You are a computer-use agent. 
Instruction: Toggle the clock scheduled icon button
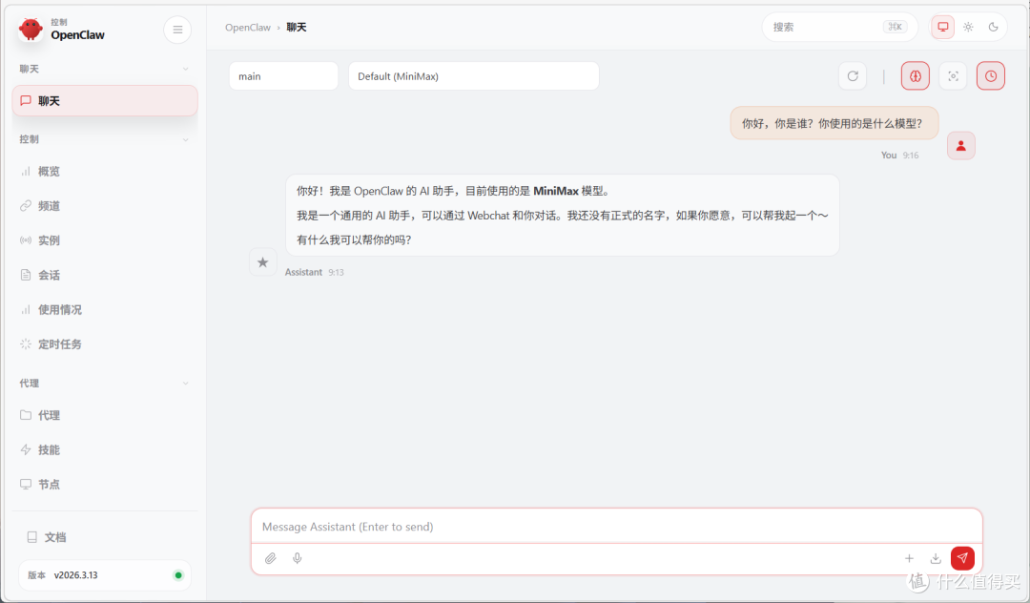tap(991, 76)
